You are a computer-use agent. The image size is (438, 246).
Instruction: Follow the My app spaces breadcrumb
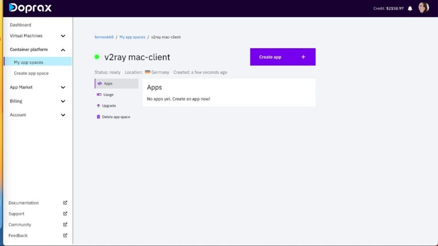click(x=133, y=37)
